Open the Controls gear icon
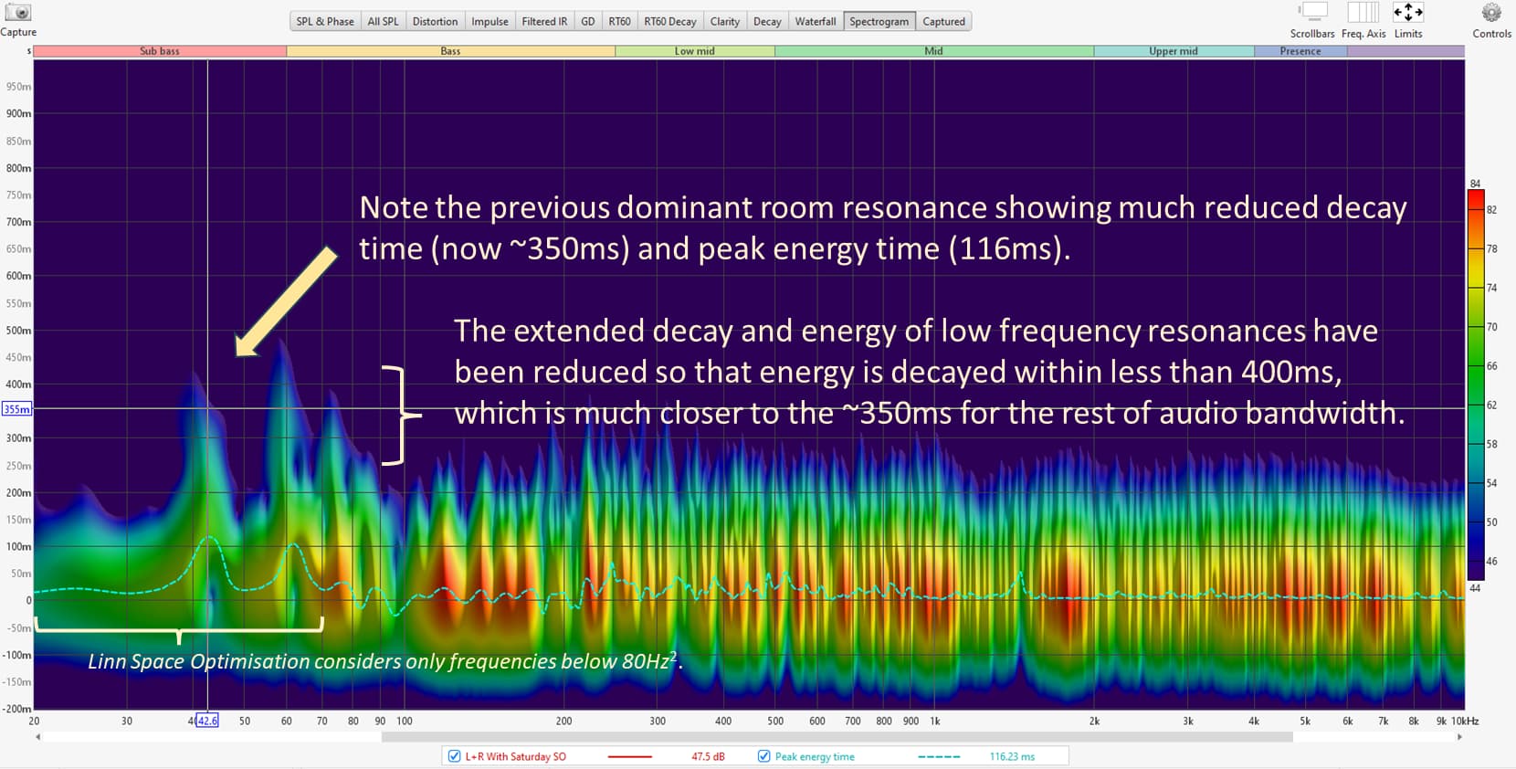Screen dimensions: 1516x769 [x=1491, y=13]
